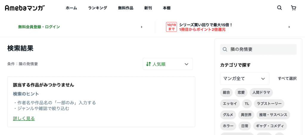
Task: Click the chevron on the 人気順 selector
Action: tap(186, 64)
